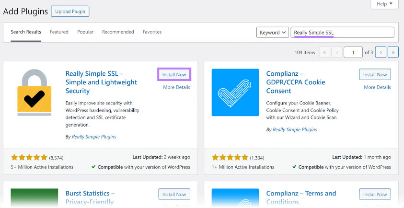The height and width of the screenshot is (208, 404).
Task: Install the Complianz GDPR/CCPA Cookie Consent plugin
Action: point(375,75)
